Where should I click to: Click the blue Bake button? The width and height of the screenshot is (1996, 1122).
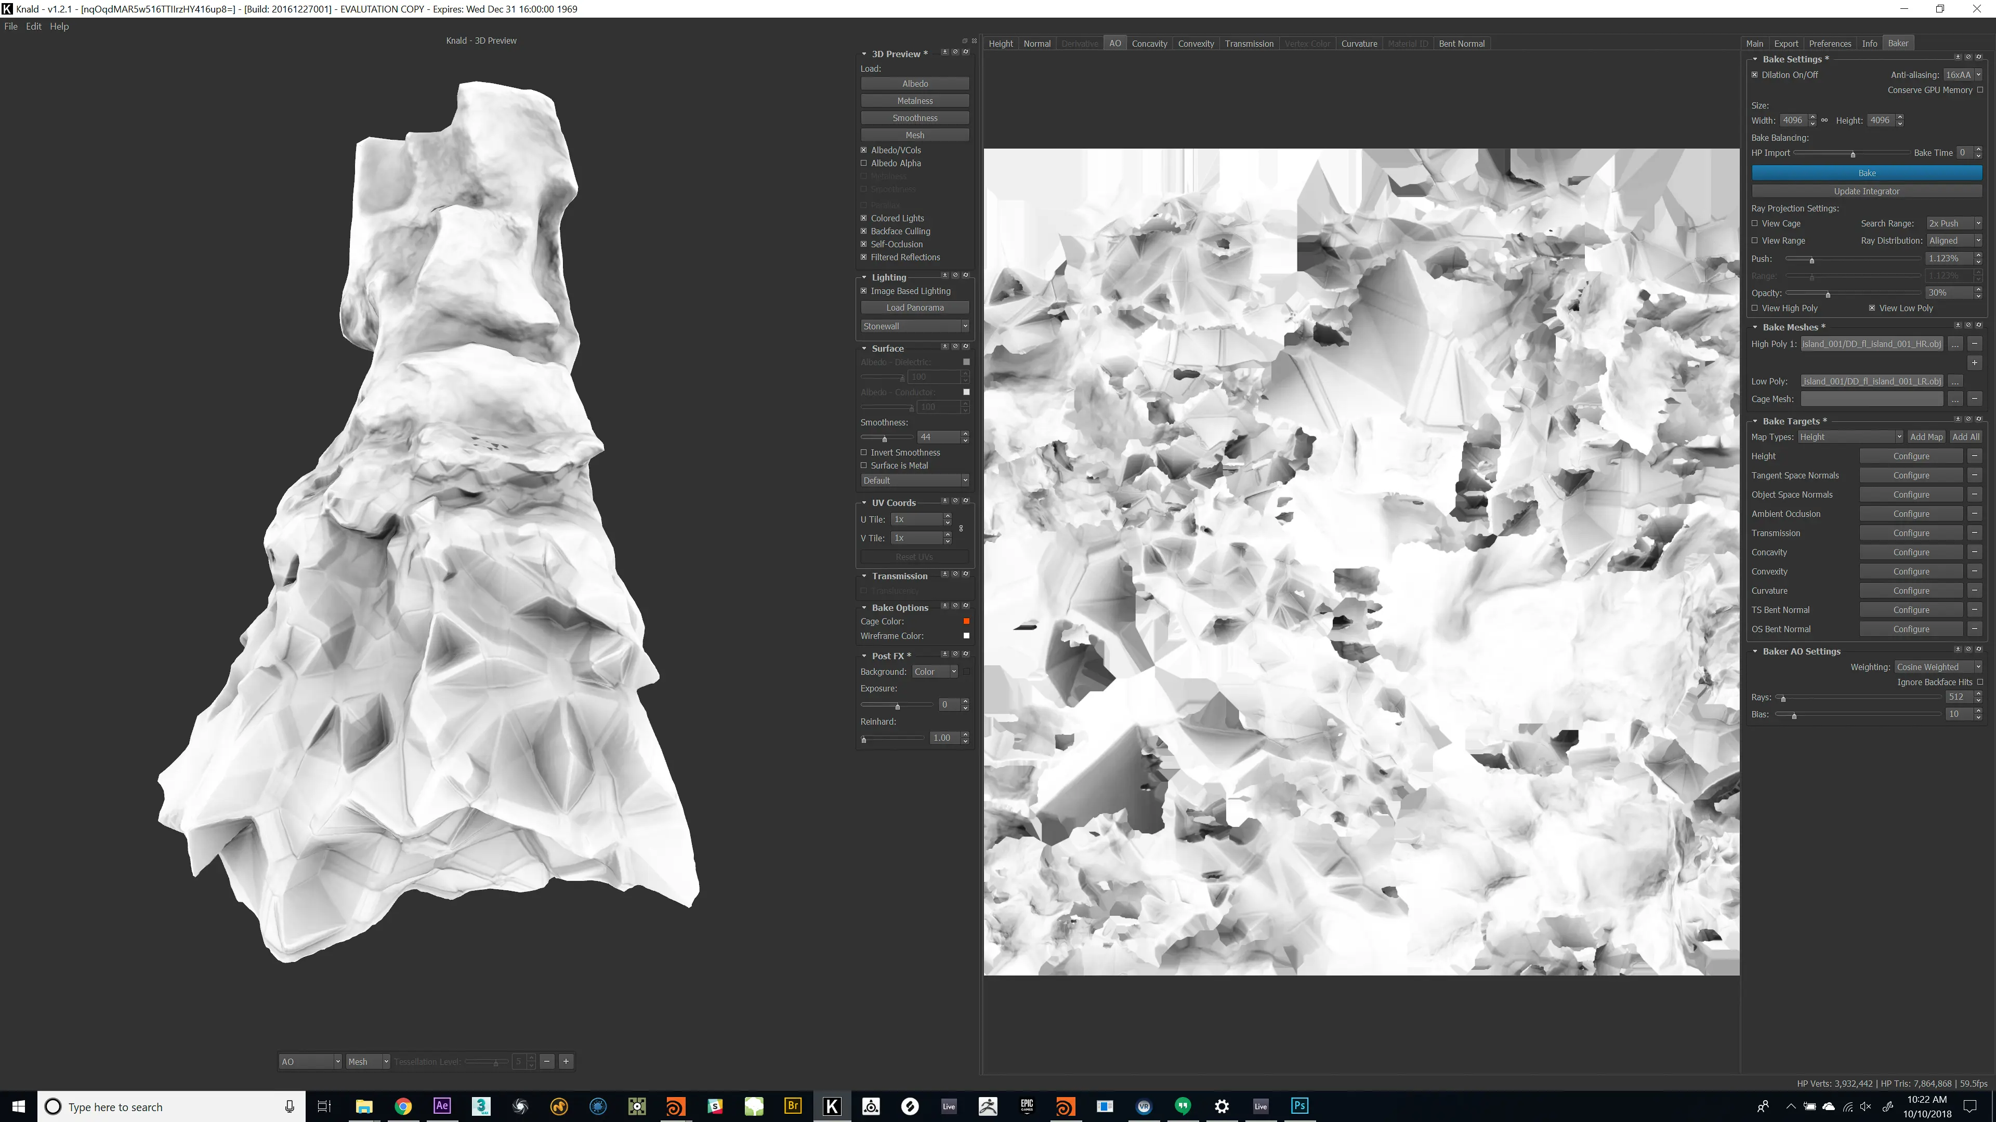coord(1867,172)
